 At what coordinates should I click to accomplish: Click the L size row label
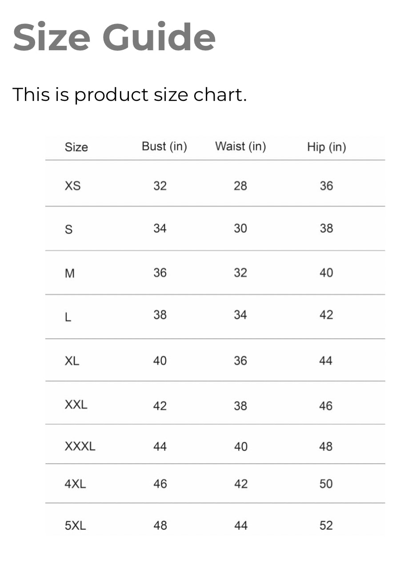coord(68,317)
